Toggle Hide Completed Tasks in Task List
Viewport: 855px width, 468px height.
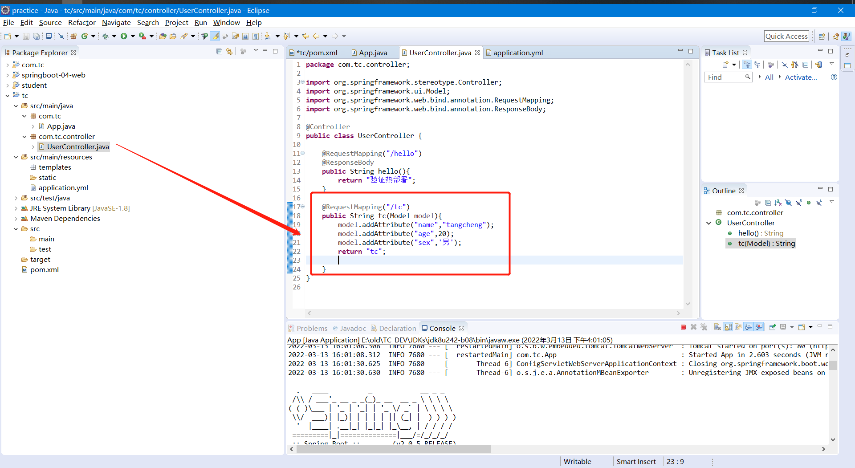[x=785, y=65]
